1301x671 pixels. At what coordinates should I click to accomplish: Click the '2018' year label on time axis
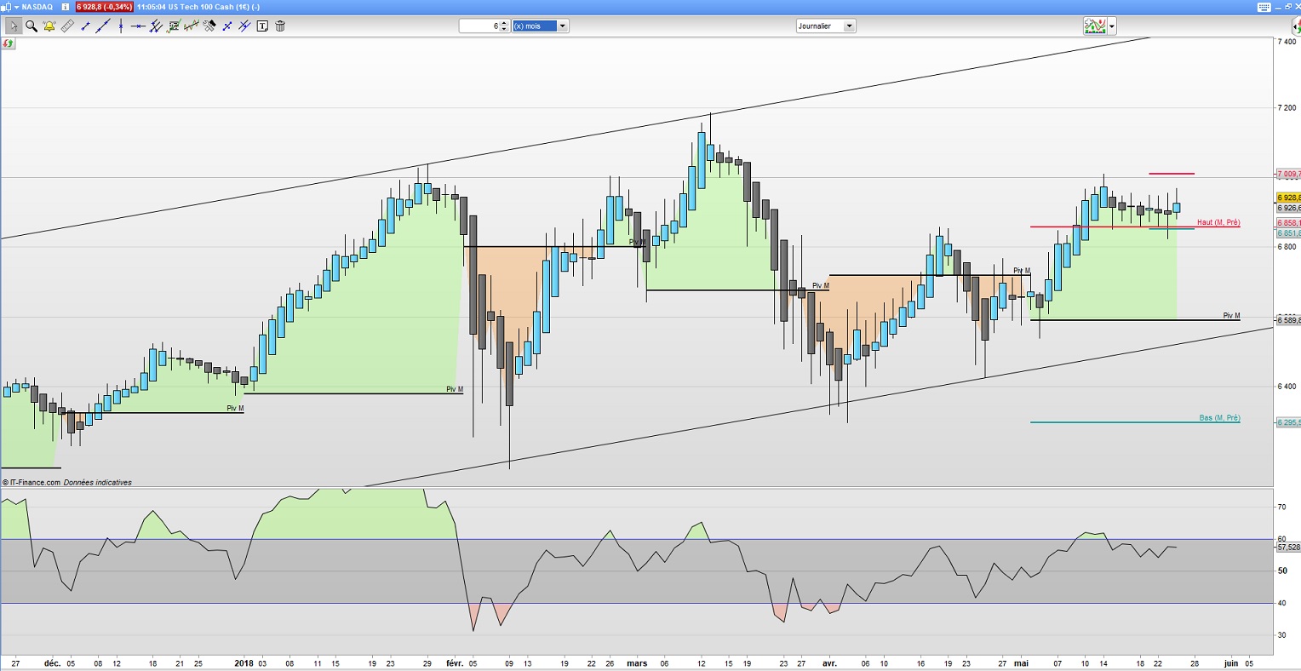point(244,663)
